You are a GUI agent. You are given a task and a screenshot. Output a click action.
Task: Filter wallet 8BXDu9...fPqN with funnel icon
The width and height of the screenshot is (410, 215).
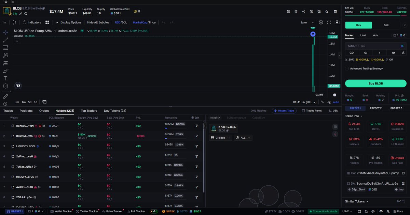pyautogui.click(x=197, y=126)
